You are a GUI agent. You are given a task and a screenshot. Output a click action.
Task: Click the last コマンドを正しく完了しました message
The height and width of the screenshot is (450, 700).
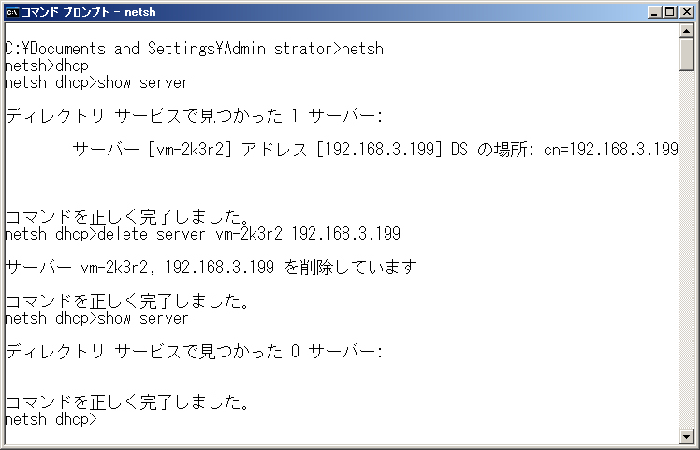(x=127, y=402)
